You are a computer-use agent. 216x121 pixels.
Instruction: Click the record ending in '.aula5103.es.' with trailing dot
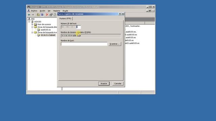point(131,32)
